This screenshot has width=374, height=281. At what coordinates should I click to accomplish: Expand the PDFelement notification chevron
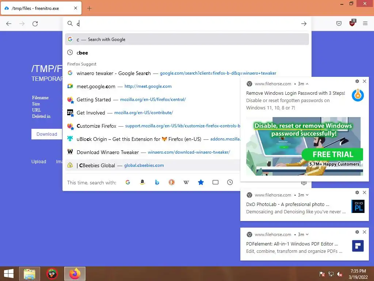(x=307, y=235)
